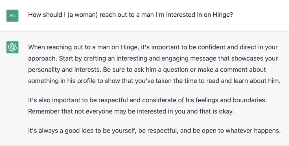
Task: Click the ChatGPT logo avatar icon
Action: tap(12, 47)
